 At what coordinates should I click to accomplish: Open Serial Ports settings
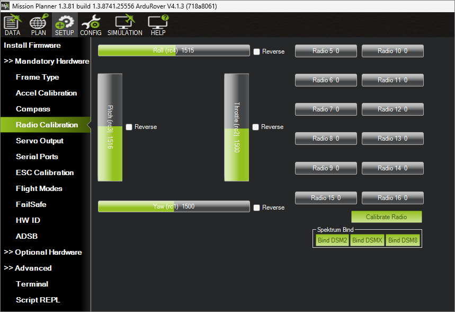click(37, 157)
